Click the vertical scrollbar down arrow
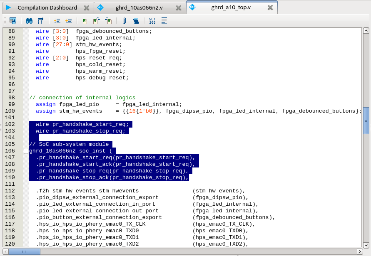Screen dimensions: 371x256 tap(366, 245)
